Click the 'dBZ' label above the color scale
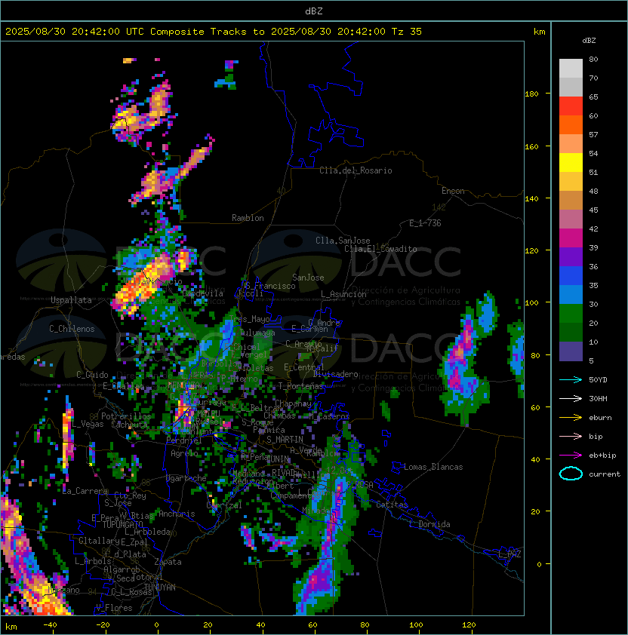This screenshot has width=628, height=635. coord(589,41)
